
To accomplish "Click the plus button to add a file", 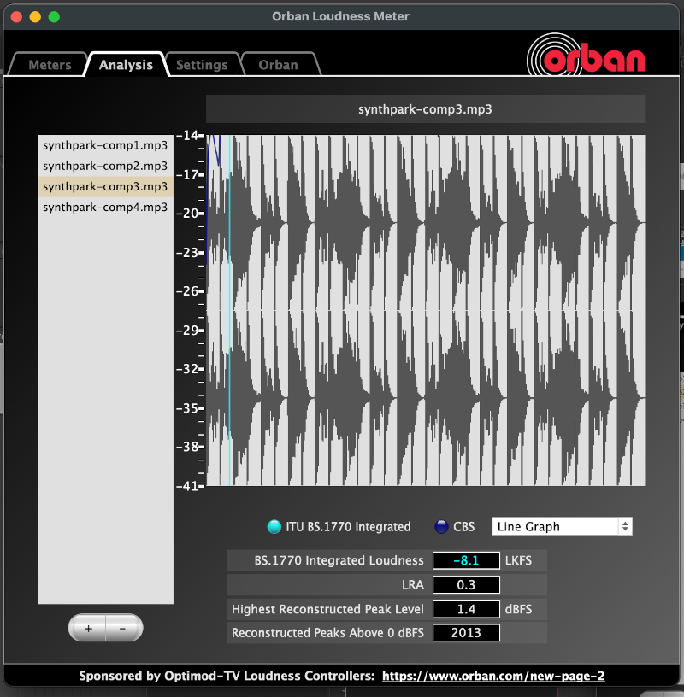I will (87, 628).
